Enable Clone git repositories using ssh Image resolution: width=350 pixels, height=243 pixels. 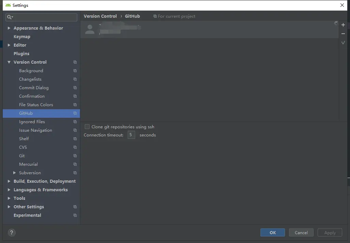point(87,127)
